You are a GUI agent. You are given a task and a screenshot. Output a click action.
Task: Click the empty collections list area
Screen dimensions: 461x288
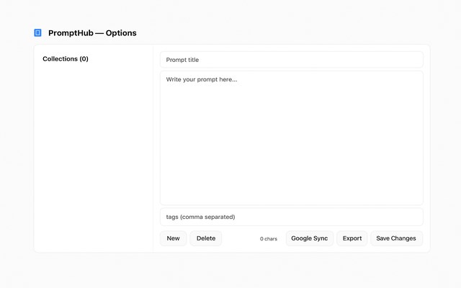pyautogui.click(x=94, y=158)
